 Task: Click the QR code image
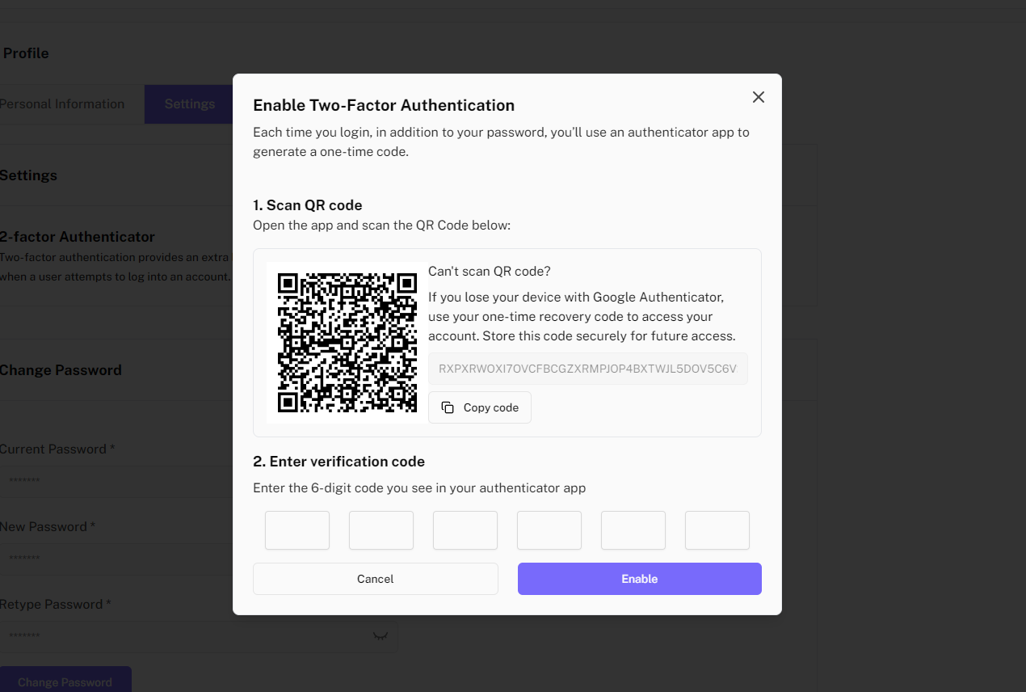347,343
